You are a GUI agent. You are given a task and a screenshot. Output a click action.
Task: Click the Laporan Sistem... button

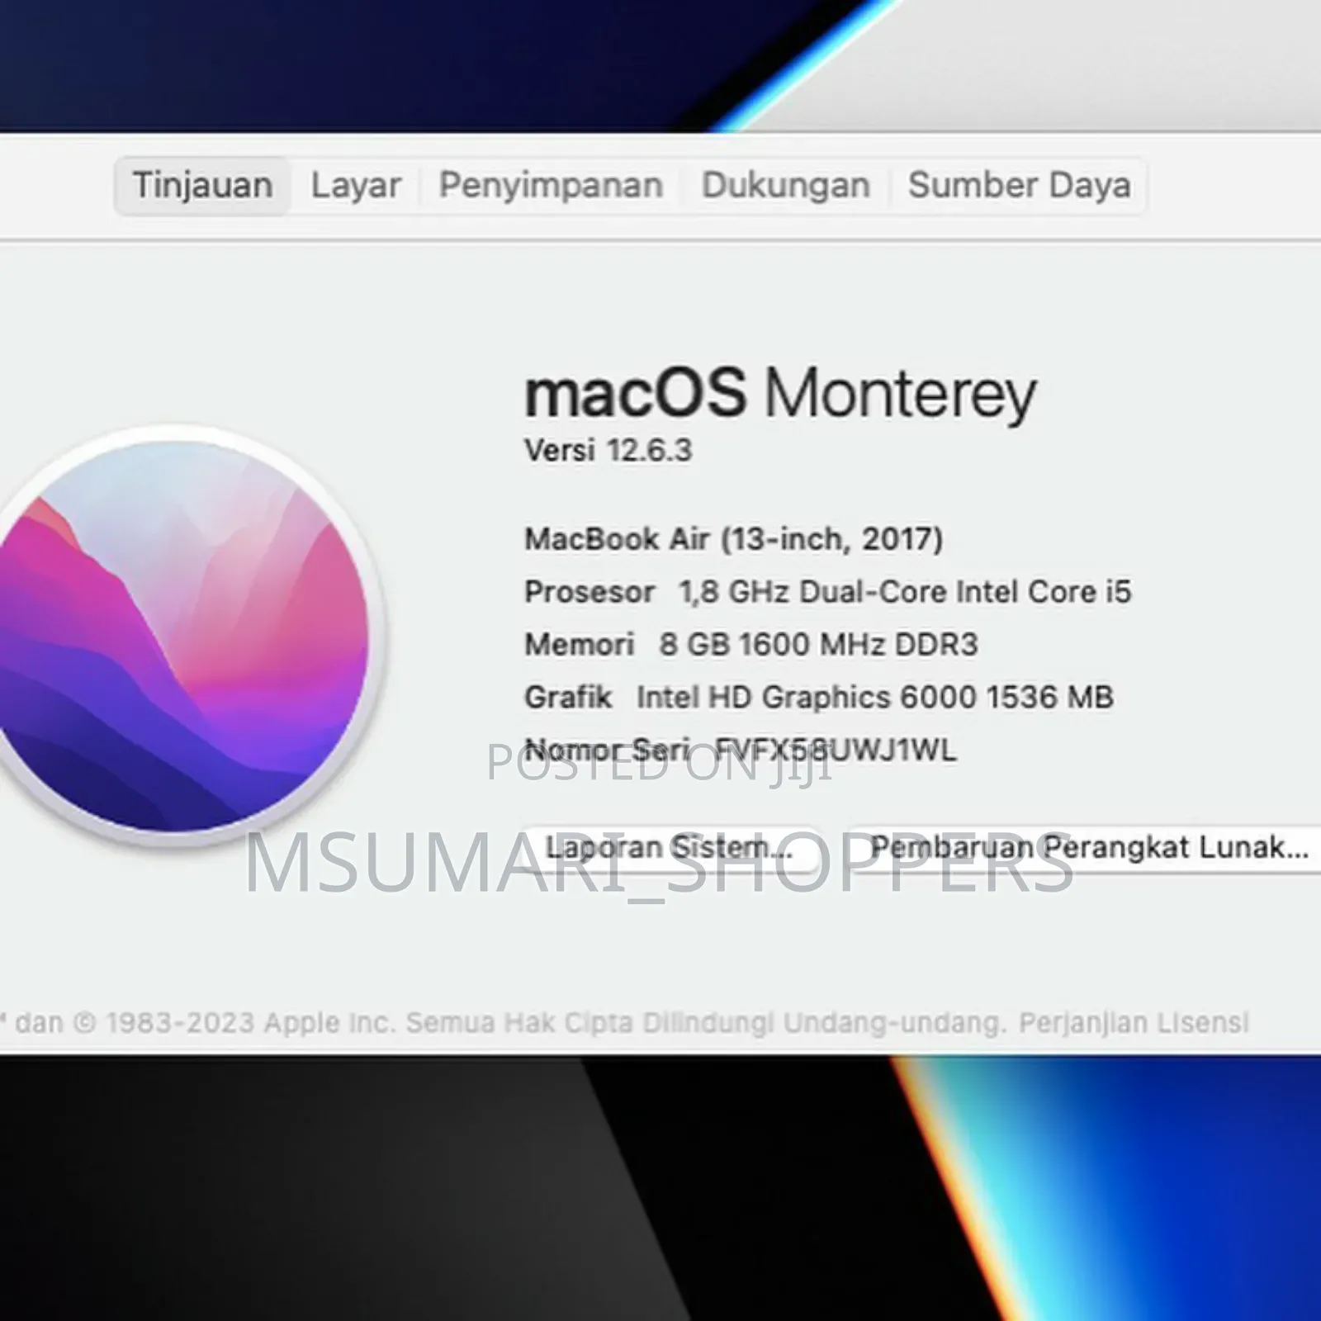click(670, 848)
